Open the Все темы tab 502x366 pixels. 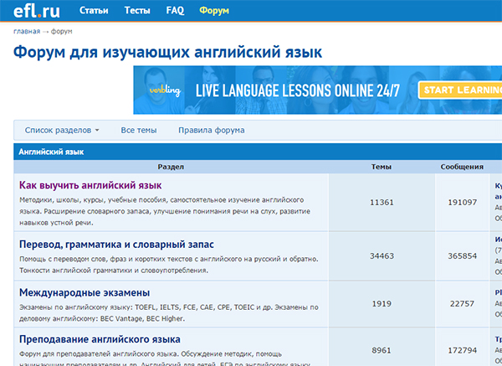[x=139, y=131]
